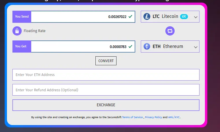Click the swap currencies icon
The height and width of the screenshot is (132, 220).
[170, 31]
